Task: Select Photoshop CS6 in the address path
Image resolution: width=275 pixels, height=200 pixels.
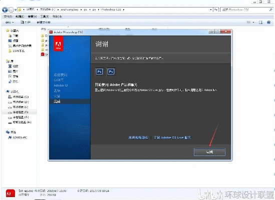Action: (111, 9)
